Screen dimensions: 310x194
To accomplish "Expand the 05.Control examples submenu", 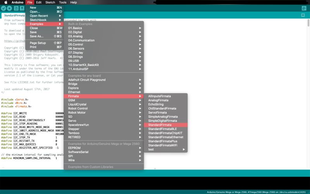I will tap(104, 45).
